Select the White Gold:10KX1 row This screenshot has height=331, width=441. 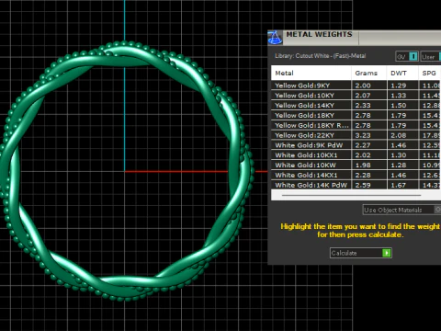coord(356,155)
